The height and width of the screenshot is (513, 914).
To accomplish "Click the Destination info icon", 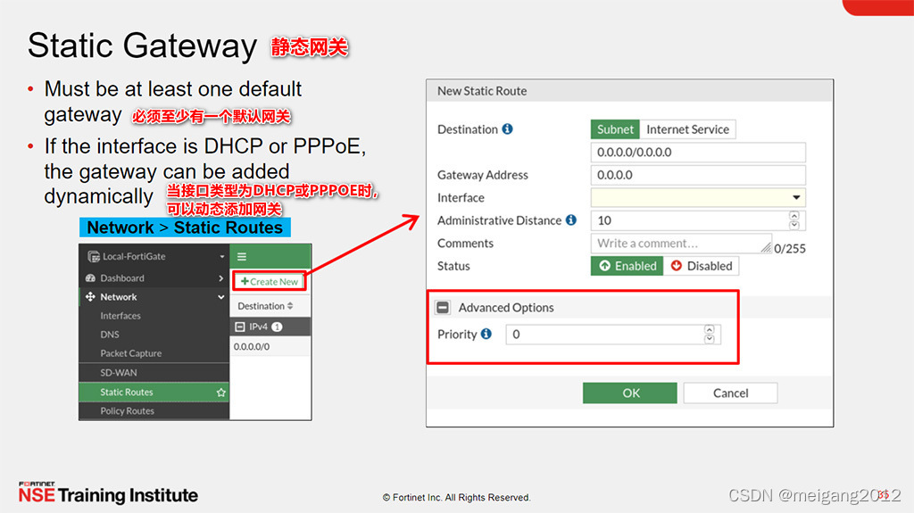I will tap(508, 128).
